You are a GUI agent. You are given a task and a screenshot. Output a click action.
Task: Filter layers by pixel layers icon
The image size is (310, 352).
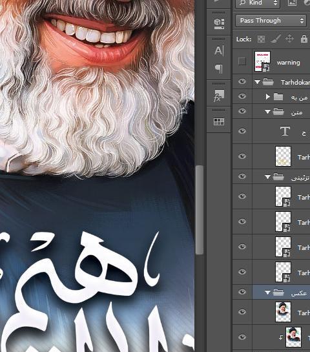click(x=292, y=3)
